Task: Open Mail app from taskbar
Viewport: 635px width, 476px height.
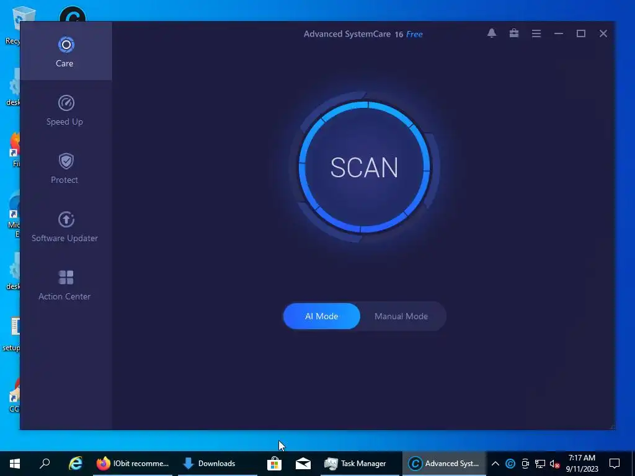Action: [x=303, y=464]
